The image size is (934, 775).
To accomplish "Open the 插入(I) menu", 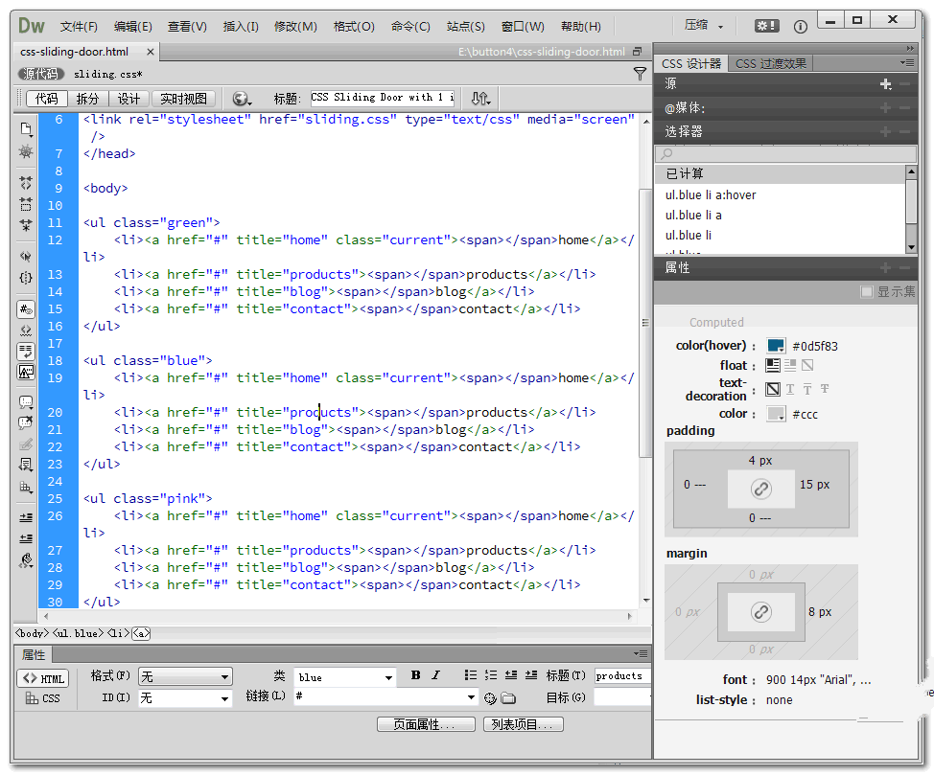I will [x=241, y=26].
